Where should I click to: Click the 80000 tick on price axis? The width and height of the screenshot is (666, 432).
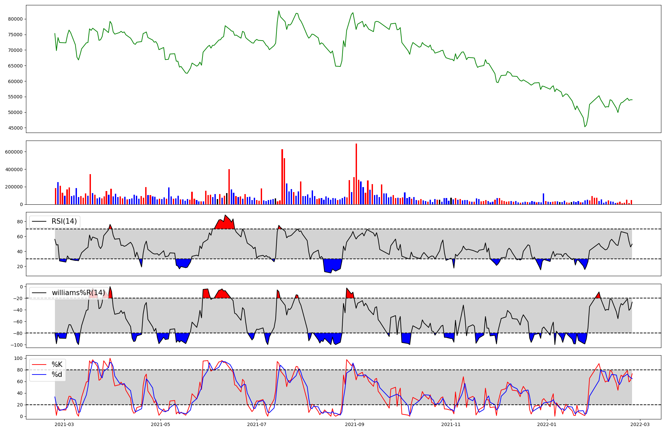click(x=15, y=19)
